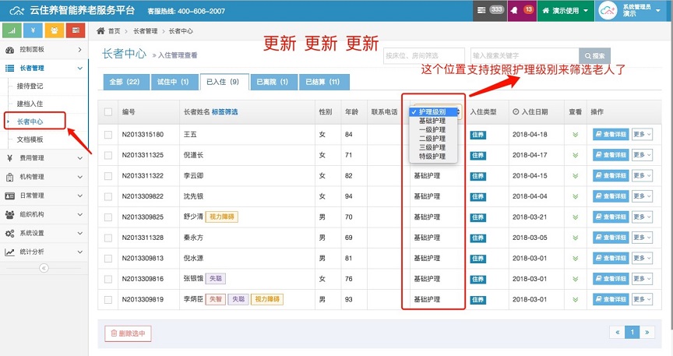Switch to the 试住中 (1) tab

click(x=173, y=82)
